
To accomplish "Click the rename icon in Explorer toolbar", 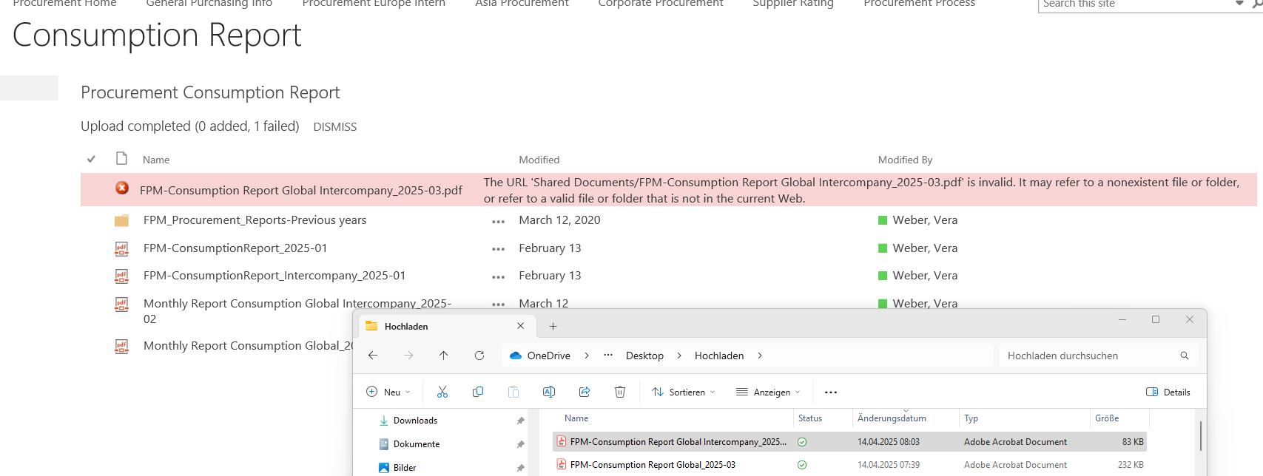I will click(x=549, y=392).
